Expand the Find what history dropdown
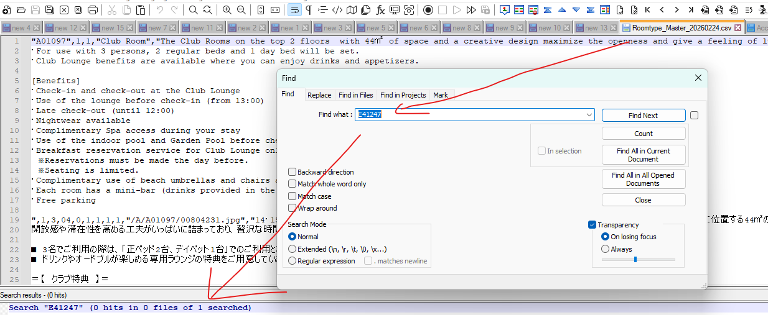The height and width of the screenshot is (315, 768). pyautogui.click(x=589, y=115)
